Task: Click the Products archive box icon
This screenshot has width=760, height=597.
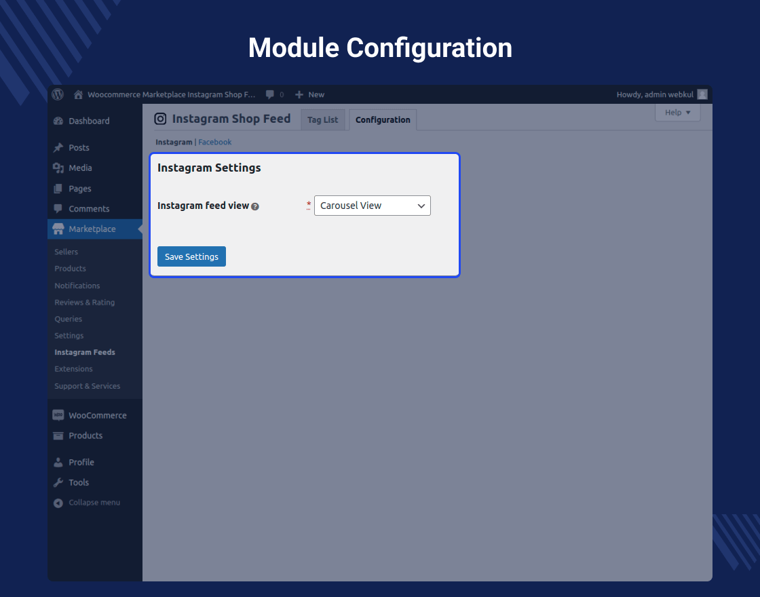Action: click(58, 436)
